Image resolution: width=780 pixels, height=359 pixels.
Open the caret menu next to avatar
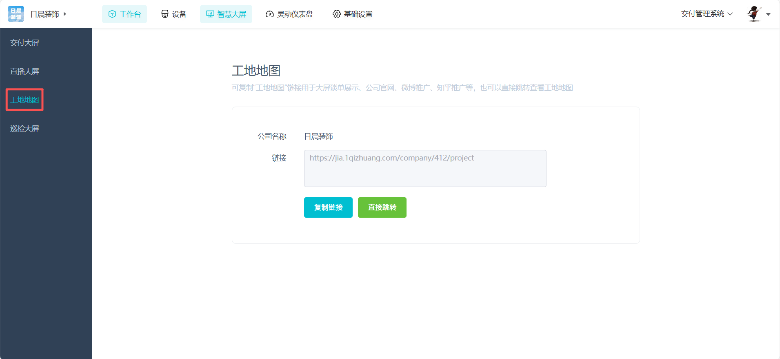768,14
